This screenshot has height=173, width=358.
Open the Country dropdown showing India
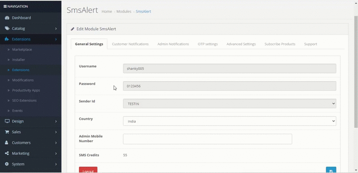pyautogui.click(x=230, y=121)
